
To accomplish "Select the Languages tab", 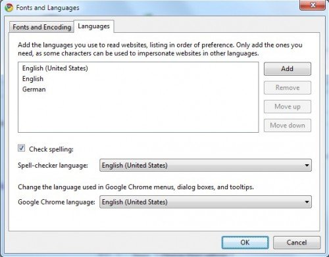I will 93,26.
